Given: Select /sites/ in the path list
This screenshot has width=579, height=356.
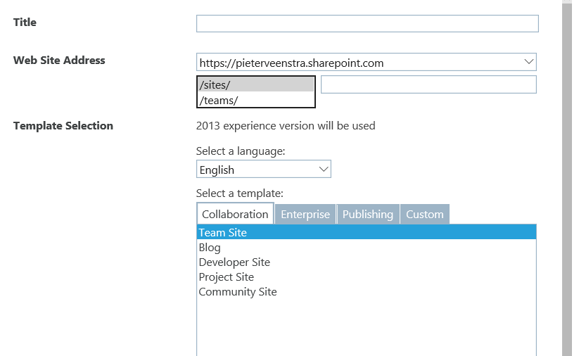Looking at the screenshot, I should 255,84.
